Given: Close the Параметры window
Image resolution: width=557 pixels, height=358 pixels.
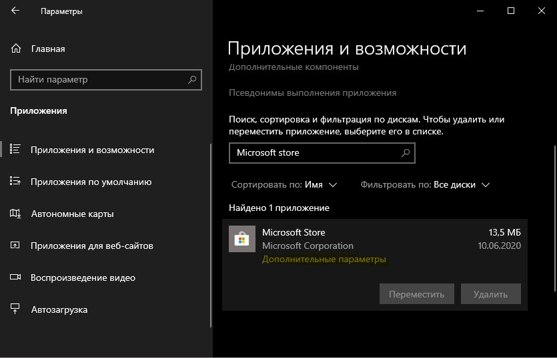Looking at the screenshot, I should coord(542,11).
